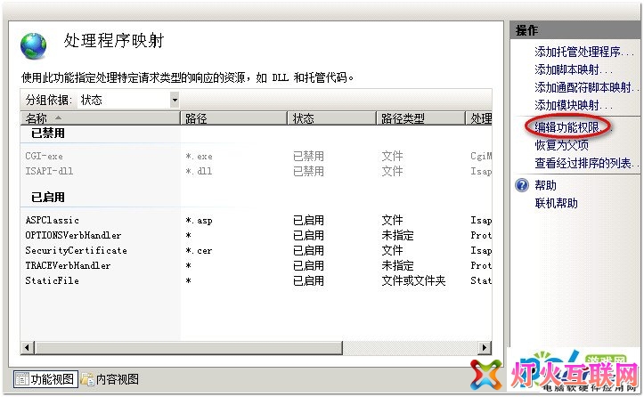The height and width of the screenshot is (397, 644).
Task: Click the *.cer path cell
Action: point(199,250)
